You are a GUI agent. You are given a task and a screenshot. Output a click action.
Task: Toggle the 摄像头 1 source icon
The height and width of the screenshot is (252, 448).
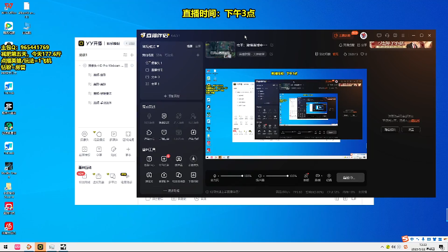click(x=147, y=63)
